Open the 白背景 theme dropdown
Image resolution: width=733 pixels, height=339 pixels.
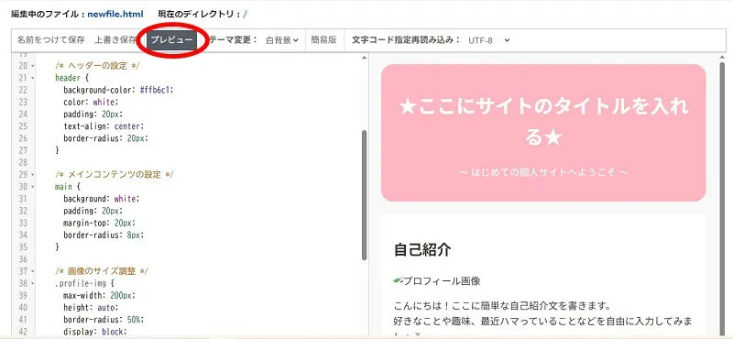(282, 40)
